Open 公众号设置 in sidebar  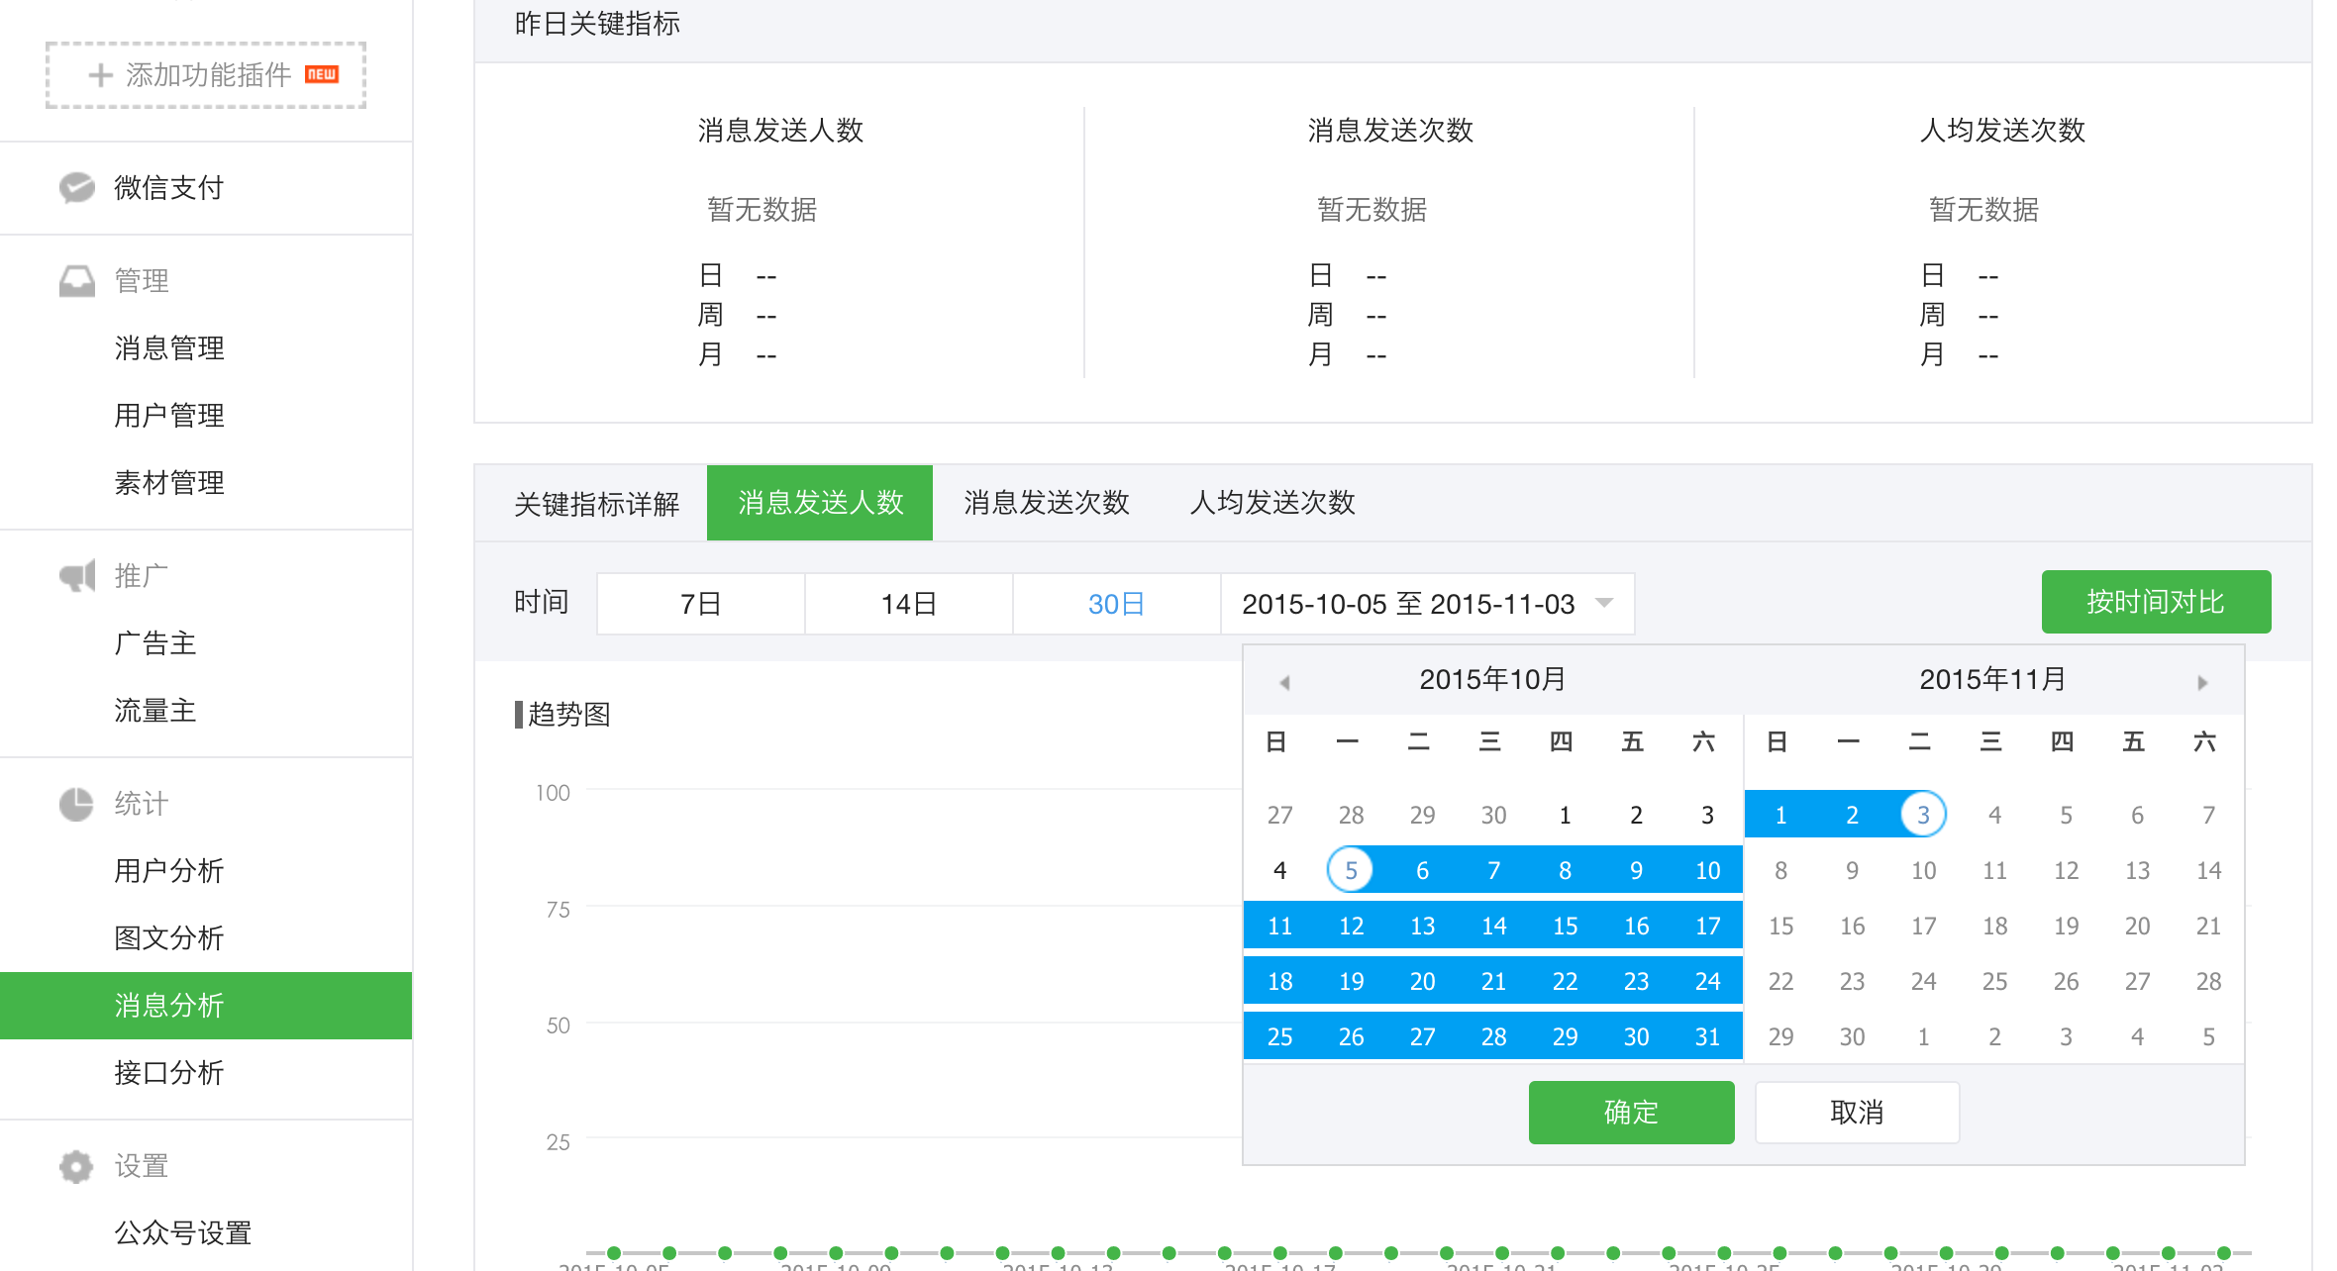(x=183, y=1233)
